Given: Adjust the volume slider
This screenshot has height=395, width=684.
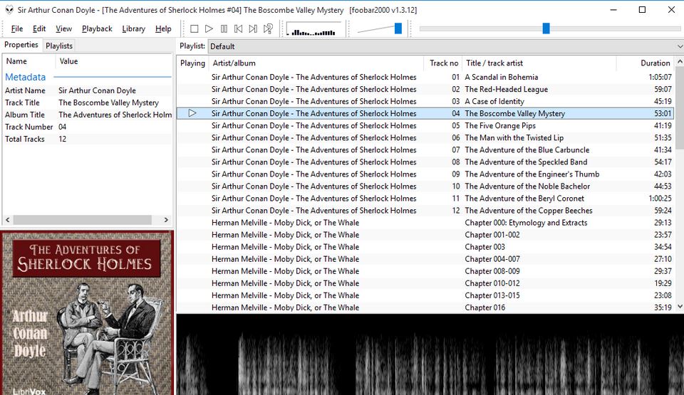Looking at the screenshot, I should (x=398, y=28).
